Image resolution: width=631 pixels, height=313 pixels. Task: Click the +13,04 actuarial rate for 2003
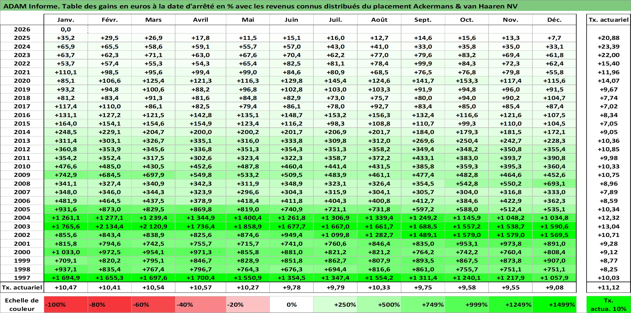[x=609, y=226]
